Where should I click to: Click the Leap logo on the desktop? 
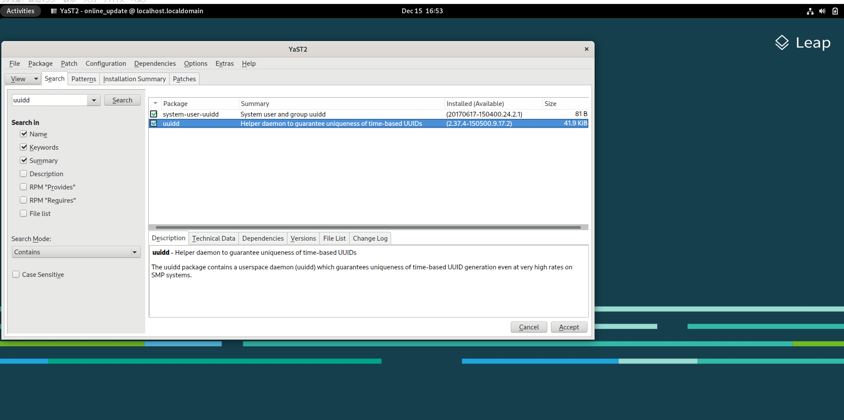coord(802,43)
